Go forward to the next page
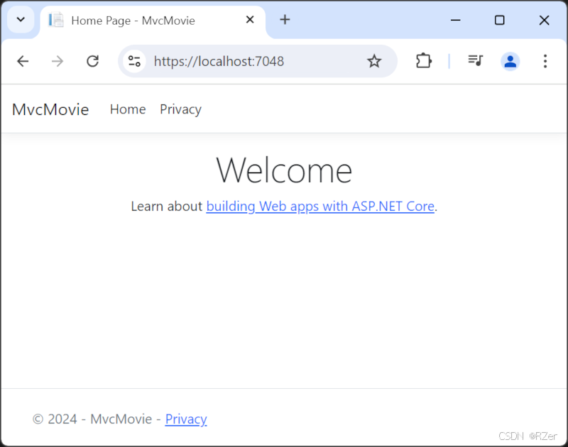The image size is (568, 447). click(58, 61)
